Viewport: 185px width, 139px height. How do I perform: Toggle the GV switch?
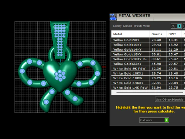tap(176, 26)
